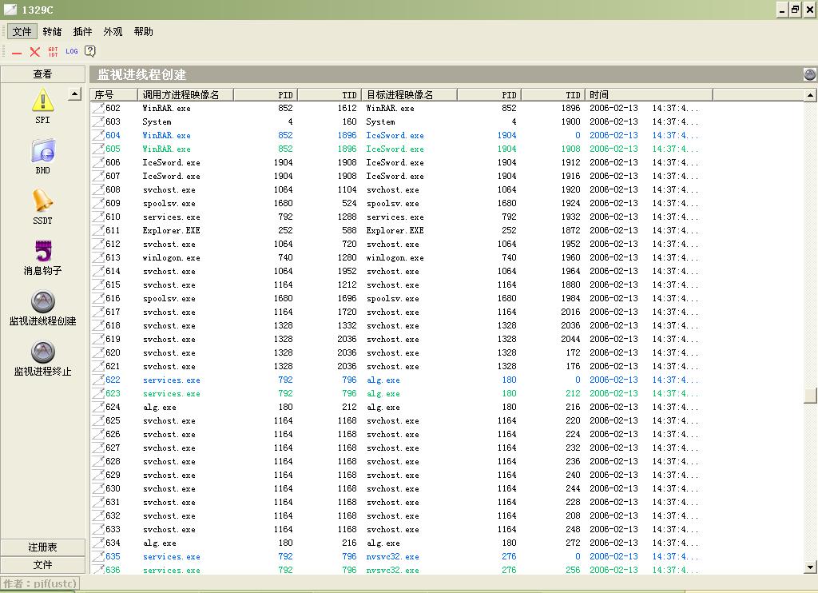This screenshot has height=593, width=818.
Task: Open the help question mark toolbar icon
Action: coord(90,51)
